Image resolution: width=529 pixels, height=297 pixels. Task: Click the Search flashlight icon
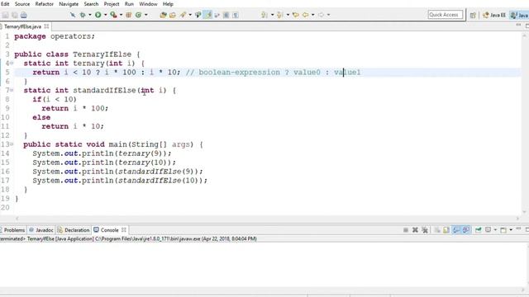pyautogui.click(x=183, y=15)
